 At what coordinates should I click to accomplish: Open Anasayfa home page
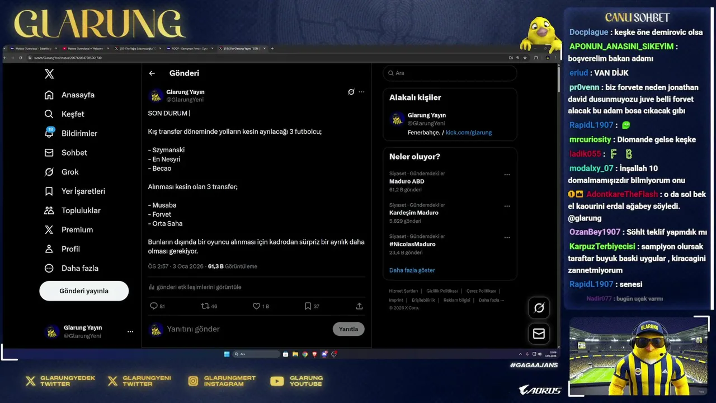[x=69, y=95]
